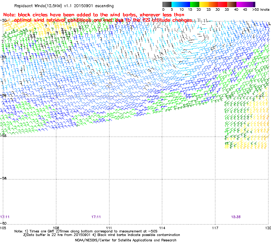Image resolution: width=271 pixels, height=246 pixels.
Task: Click the '114' longitude axis label
Action: 162,228
